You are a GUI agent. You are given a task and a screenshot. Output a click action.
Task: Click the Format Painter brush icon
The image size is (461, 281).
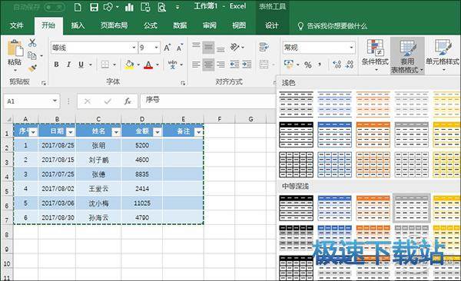point(32,68)
